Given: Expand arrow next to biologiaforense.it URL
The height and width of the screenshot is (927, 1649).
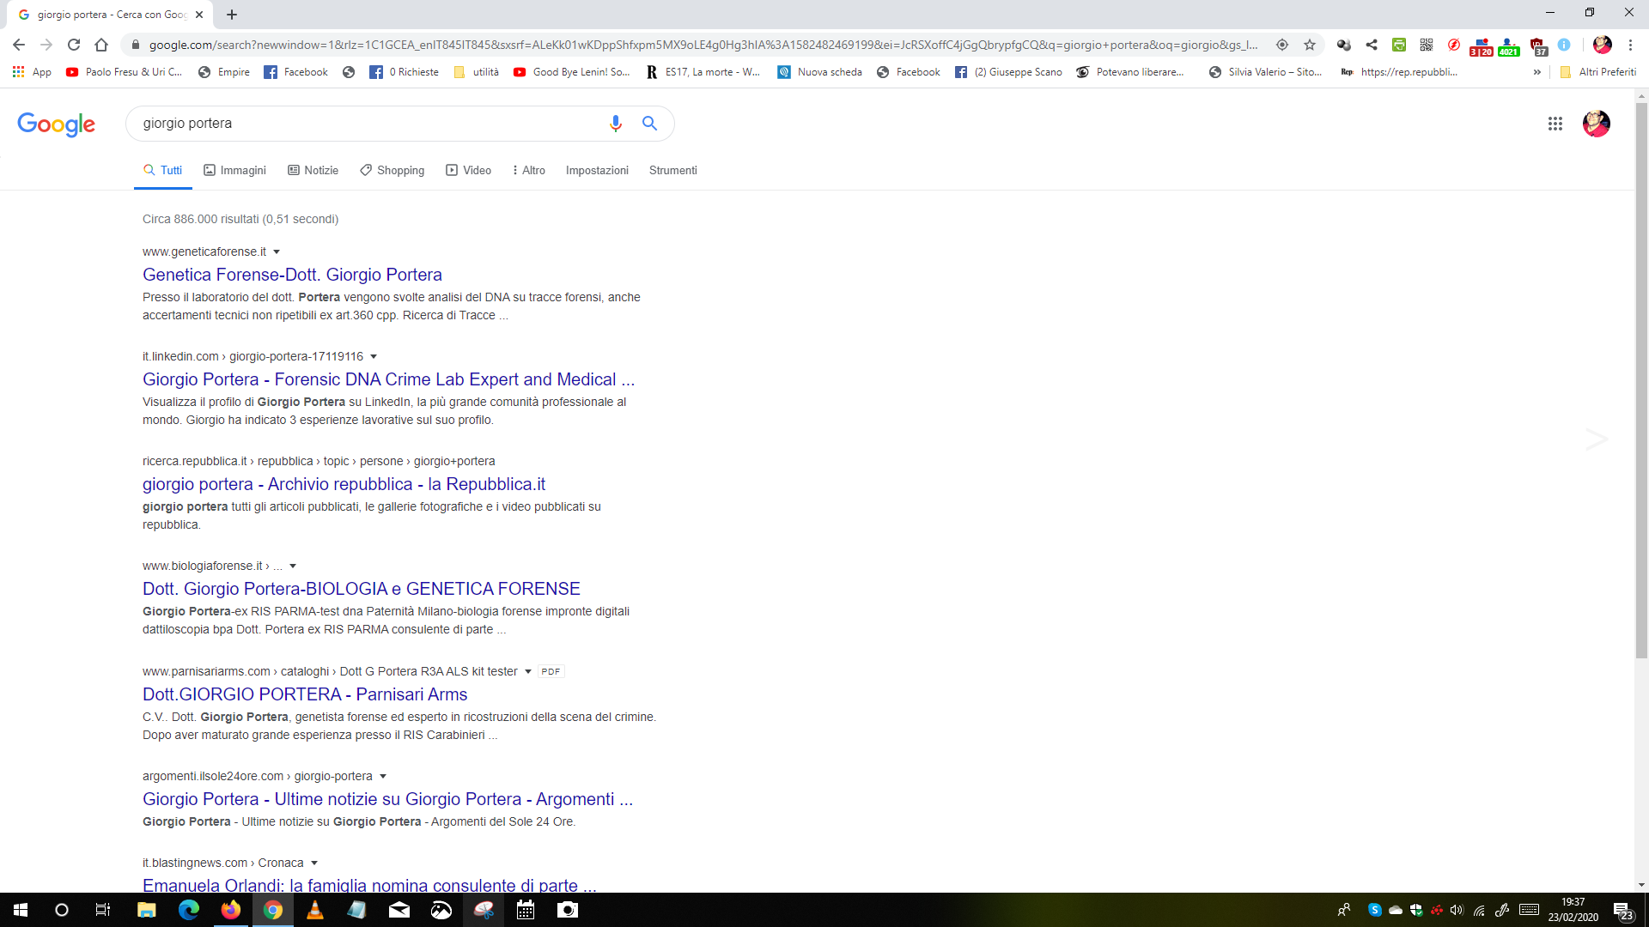Looking at the screenshot, I should pyautogui.click(x=293, y=566).
